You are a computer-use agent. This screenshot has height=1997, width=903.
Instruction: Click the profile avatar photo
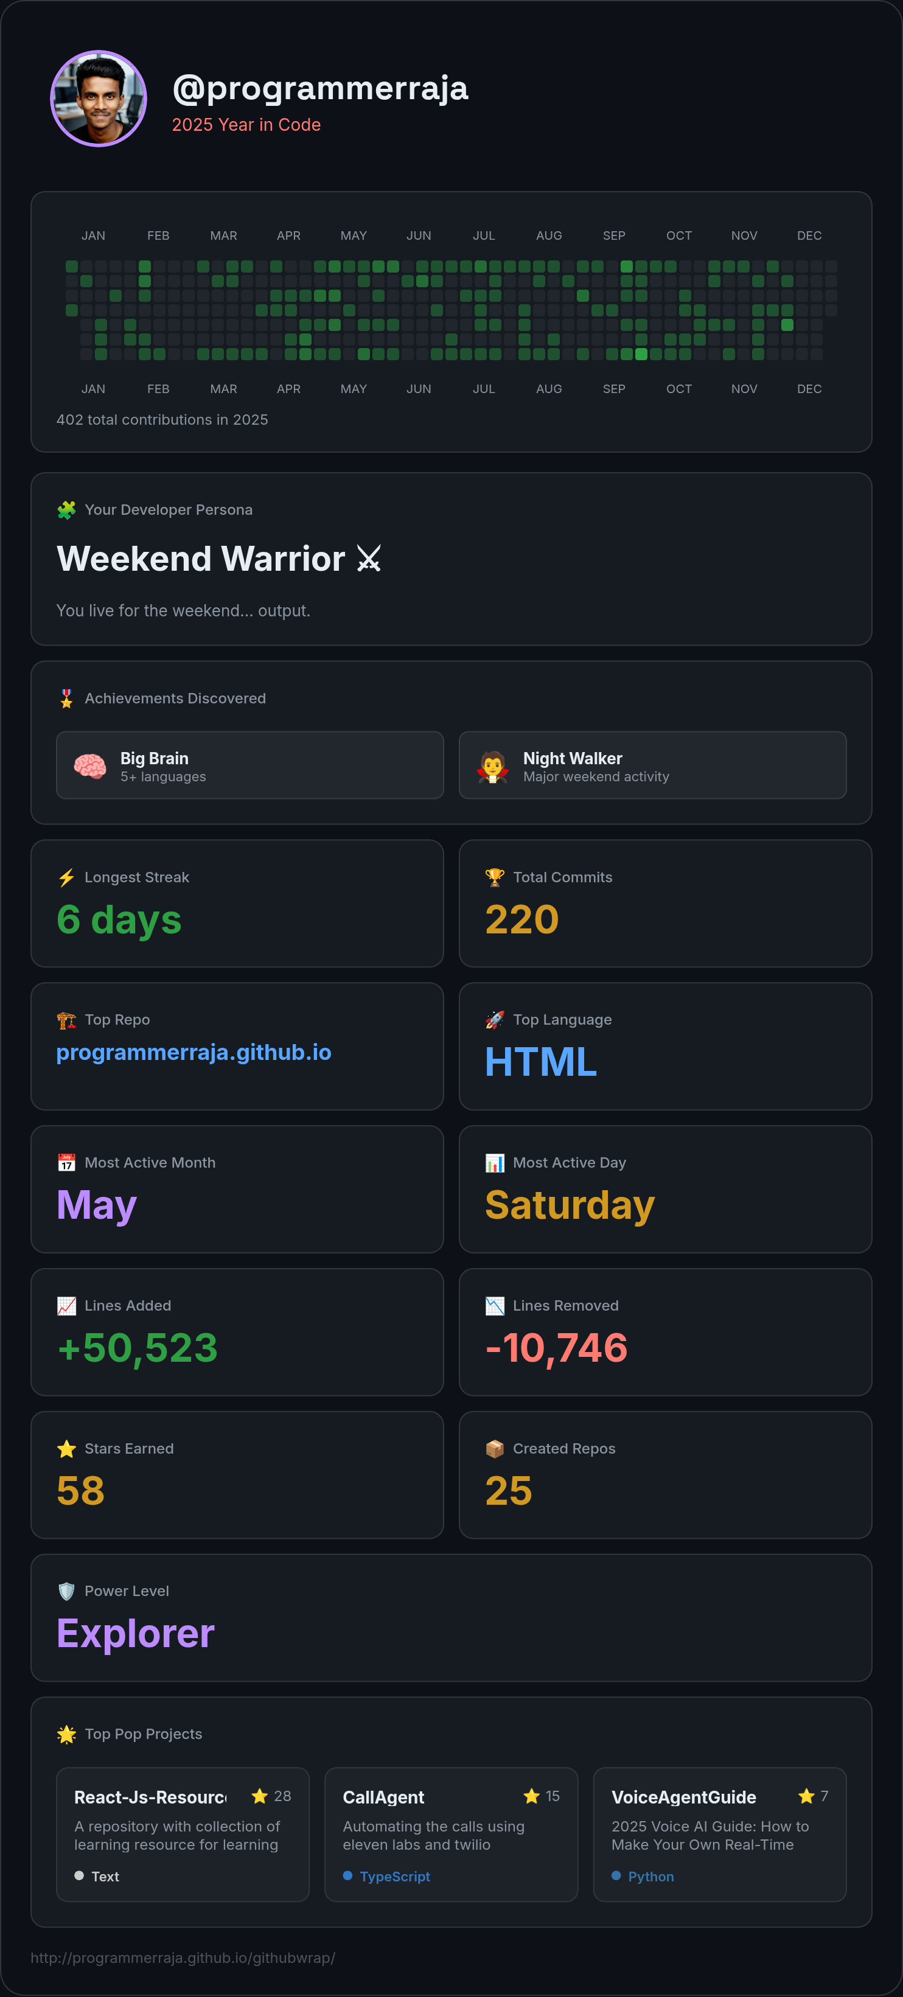(x=99, y=99)
